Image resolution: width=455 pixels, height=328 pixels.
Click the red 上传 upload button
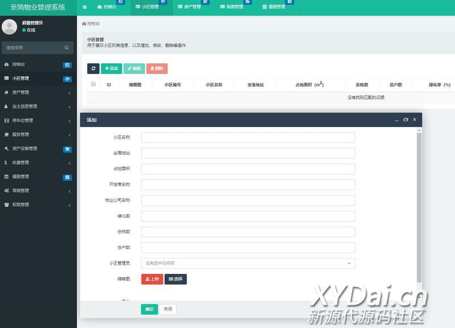[152, 279]
